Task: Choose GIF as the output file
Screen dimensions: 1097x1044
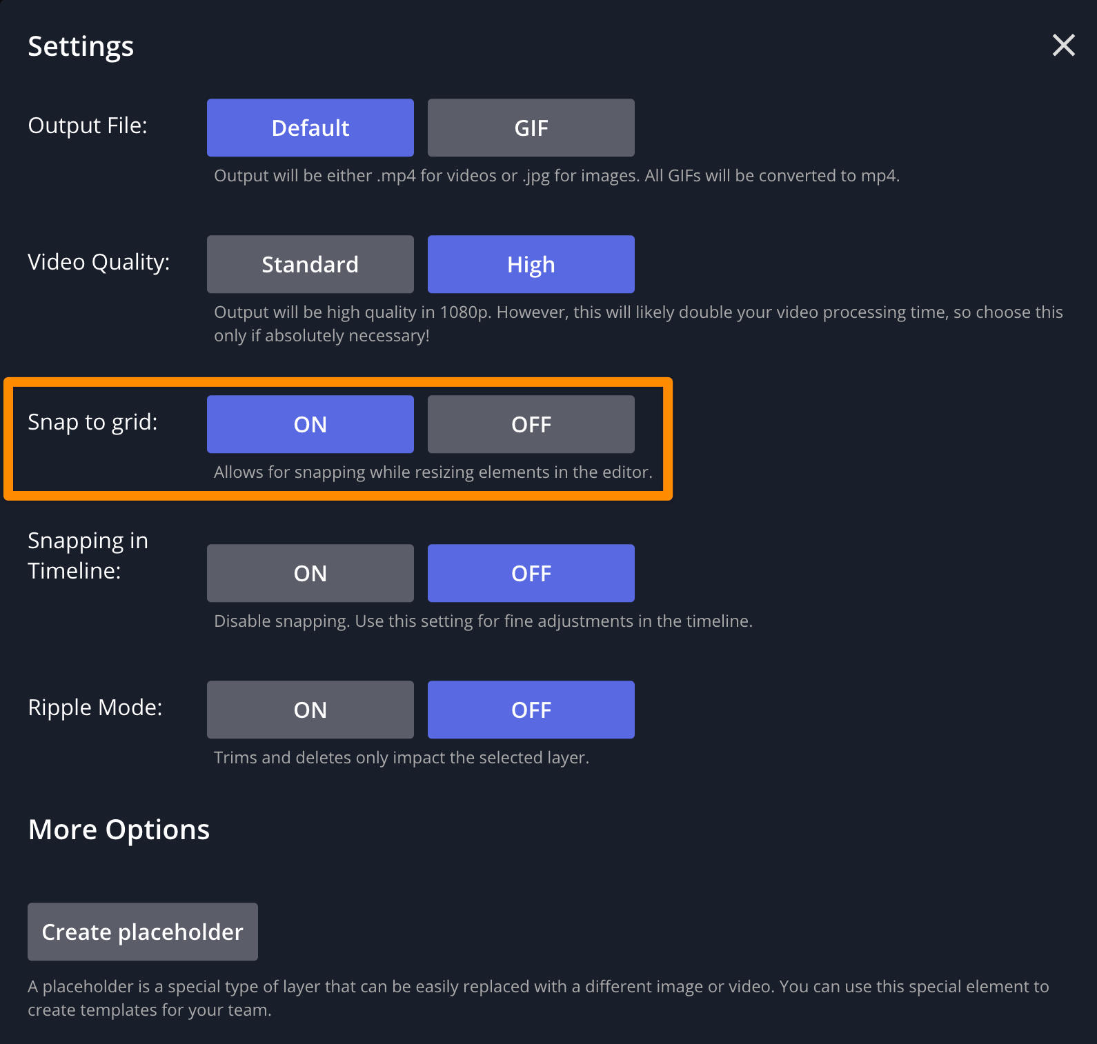Action: 531,128
